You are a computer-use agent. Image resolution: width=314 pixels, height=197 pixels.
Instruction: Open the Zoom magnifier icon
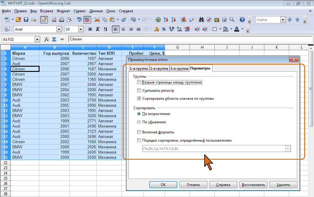[232, 20]
